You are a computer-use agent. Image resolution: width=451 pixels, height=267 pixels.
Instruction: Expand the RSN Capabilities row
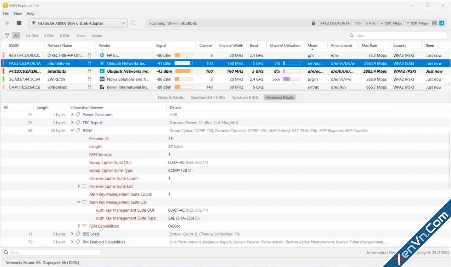tap(79, 226)
